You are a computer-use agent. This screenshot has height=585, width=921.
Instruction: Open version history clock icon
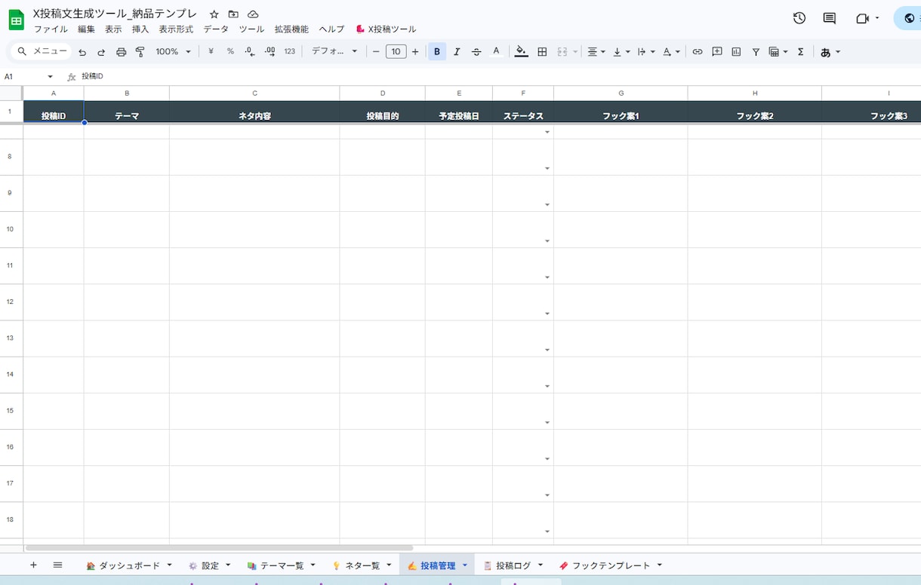click(x=799, y=18)
